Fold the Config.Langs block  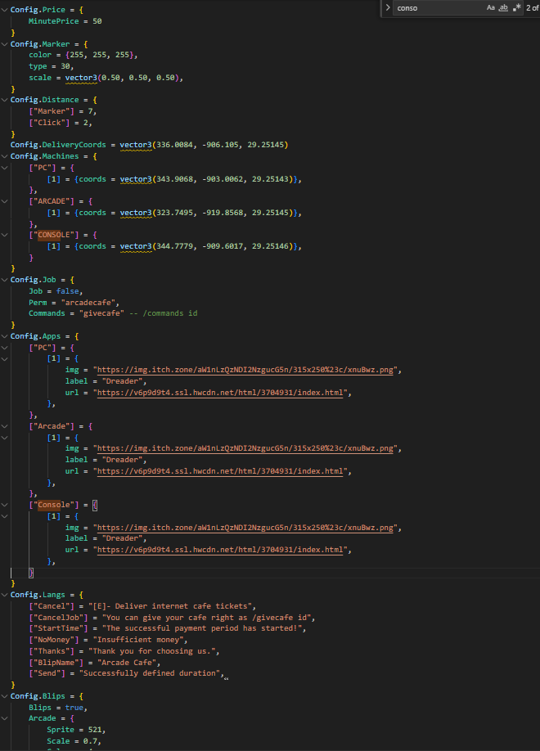(4, 595)
